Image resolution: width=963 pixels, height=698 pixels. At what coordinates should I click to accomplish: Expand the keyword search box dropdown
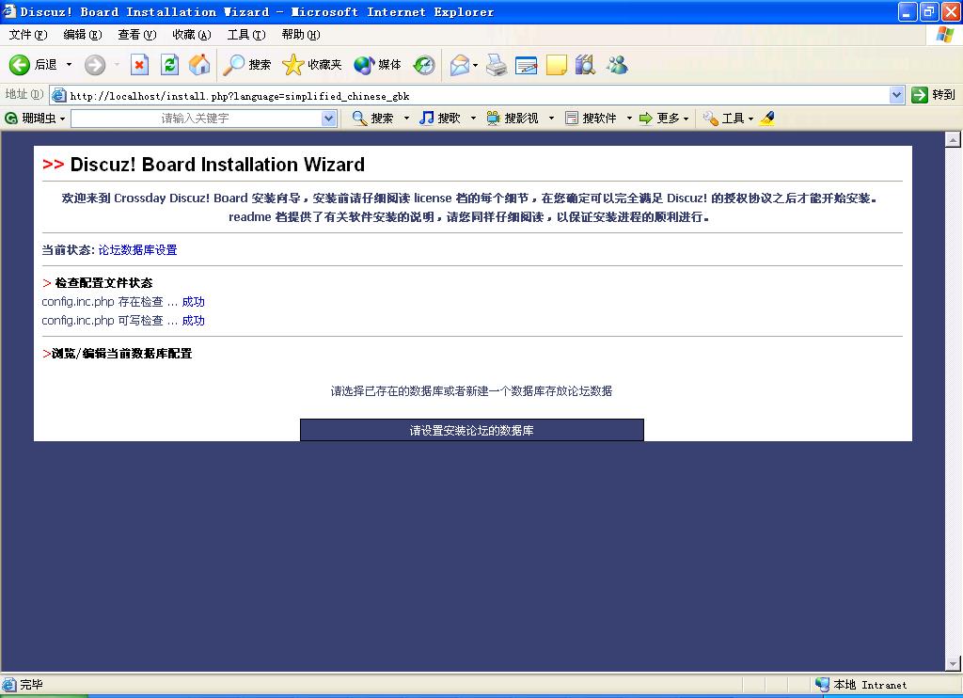tap(329, 118)
